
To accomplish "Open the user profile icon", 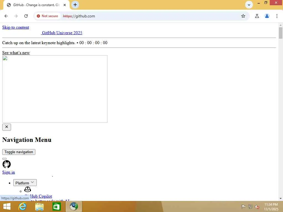I will [267, 16].
